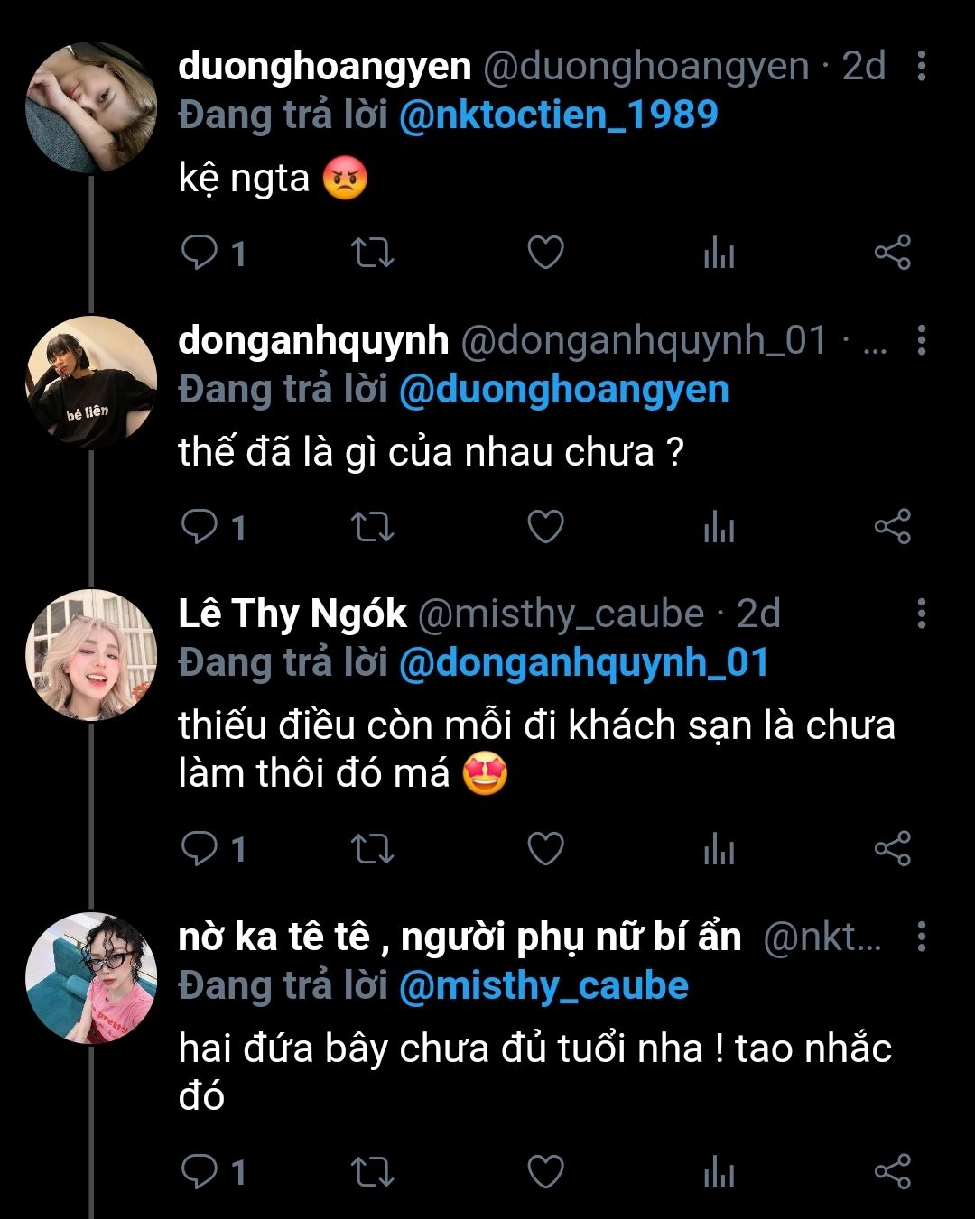The image size is (975, 1219).
Task: Reply to Lê Thy Ngók's tweet
Action: (200, 849)
